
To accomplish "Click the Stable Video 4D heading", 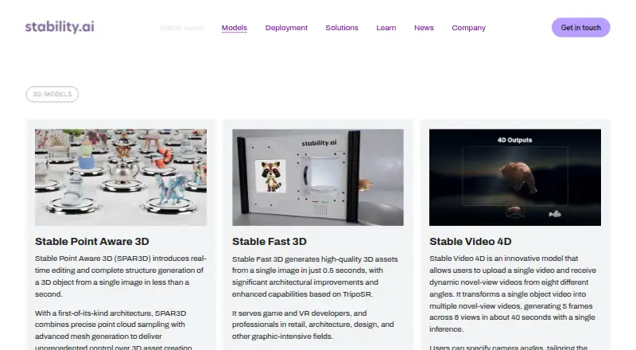I will 470,242.
